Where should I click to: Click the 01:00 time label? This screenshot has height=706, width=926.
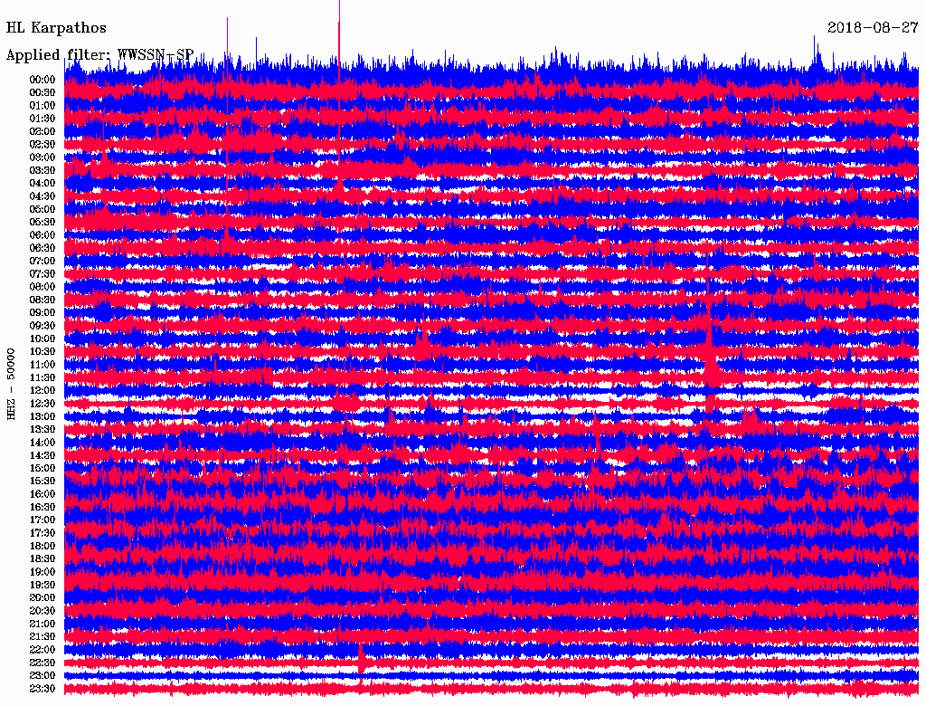[x=43, y=106]
